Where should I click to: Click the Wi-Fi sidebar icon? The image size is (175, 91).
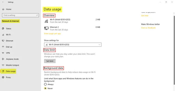pyautogui.click(x=3, y=35)
